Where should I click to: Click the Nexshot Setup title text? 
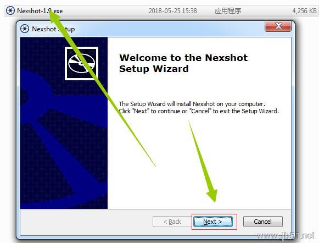(53, 29)
